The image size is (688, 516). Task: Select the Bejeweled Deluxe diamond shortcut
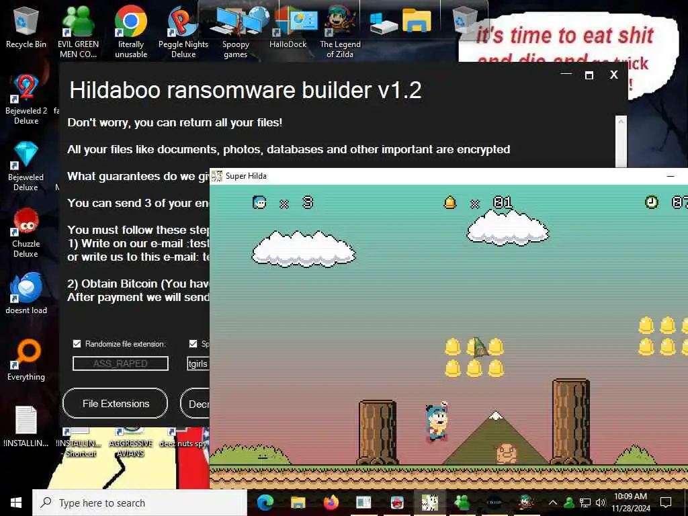point(26,166)
